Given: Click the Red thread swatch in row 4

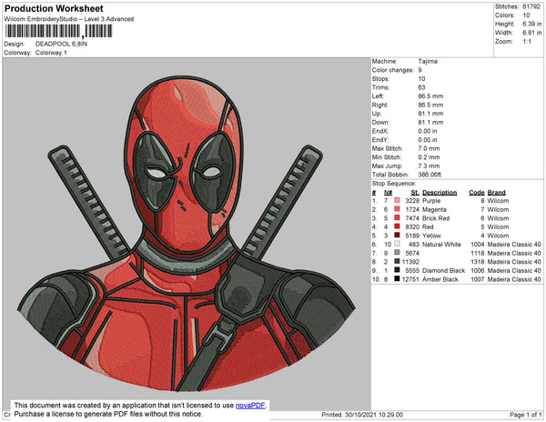Looking at the screenshot, I should [397, 226].
